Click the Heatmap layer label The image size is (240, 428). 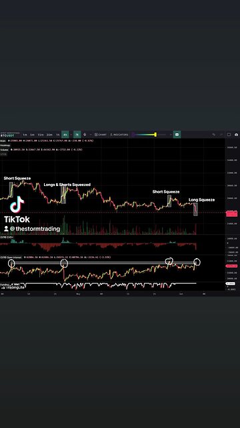coord(5,146)
